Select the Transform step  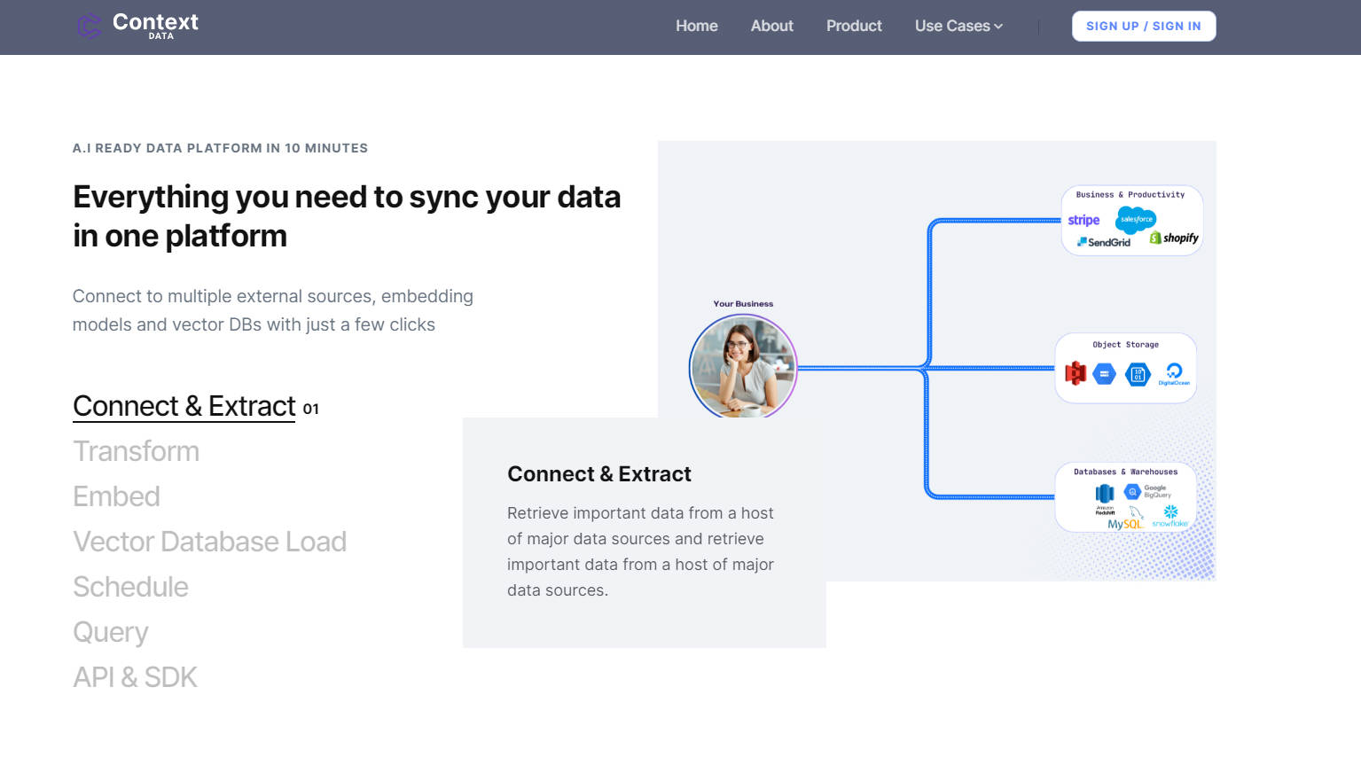tap(136, 451)
